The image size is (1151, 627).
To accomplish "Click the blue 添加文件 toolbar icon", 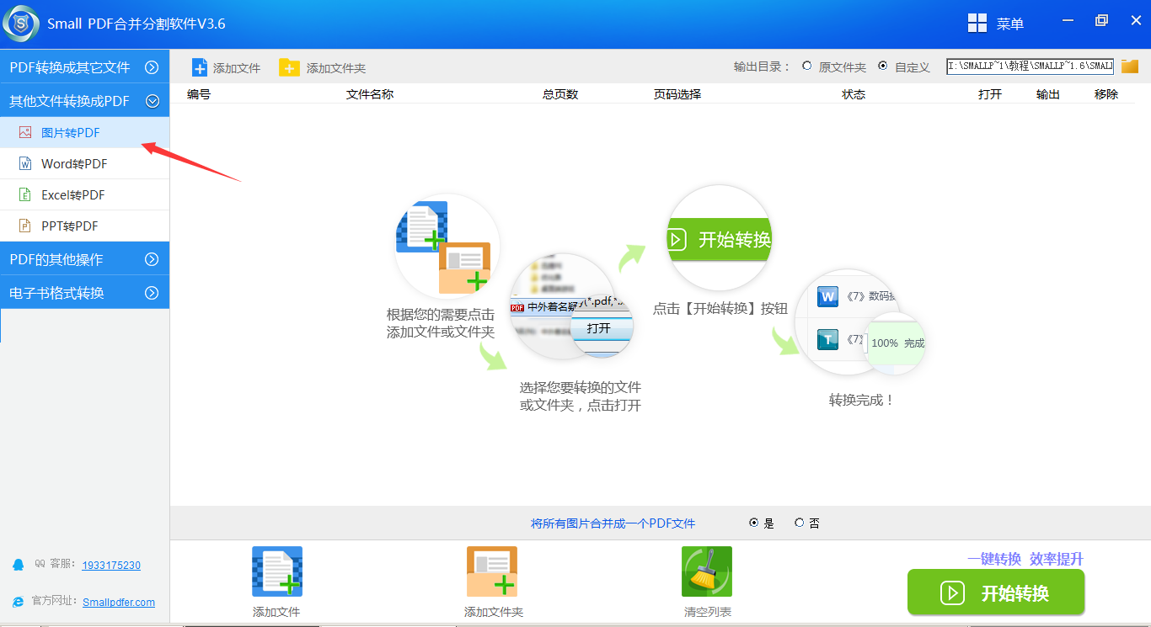I will pyautogui.click(x=200, y=67).
